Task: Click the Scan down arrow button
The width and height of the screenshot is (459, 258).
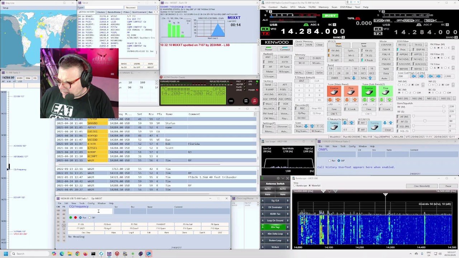Action: point(306,126)
